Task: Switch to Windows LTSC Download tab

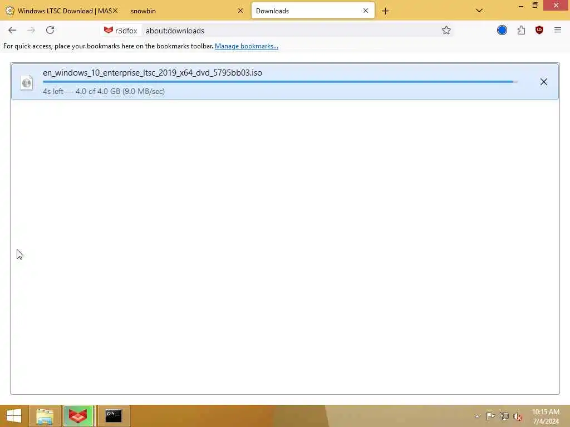Action: (x=61, y=11)
